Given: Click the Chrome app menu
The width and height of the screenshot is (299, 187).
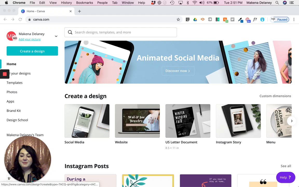Looking at the screenshot, I should (19, 3).
